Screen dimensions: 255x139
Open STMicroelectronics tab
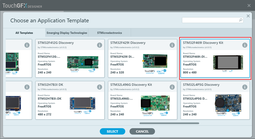(x=110, y=33)
